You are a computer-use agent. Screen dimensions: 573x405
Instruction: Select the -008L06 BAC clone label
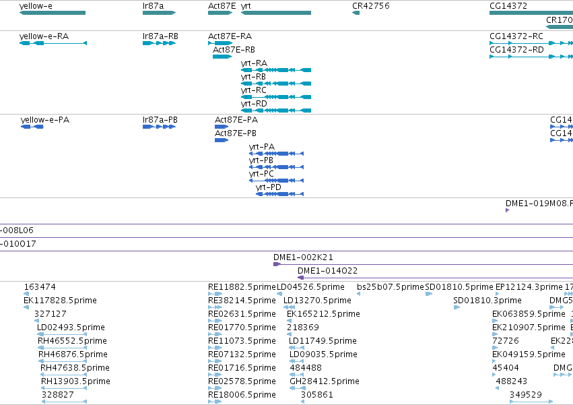pyautogui.click(x=17, y=230)
